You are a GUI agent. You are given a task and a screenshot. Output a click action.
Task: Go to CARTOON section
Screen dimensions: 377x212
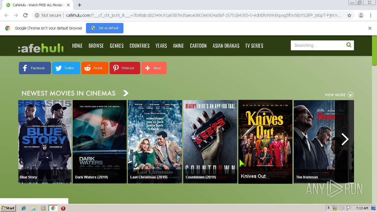tap(198, 46)
